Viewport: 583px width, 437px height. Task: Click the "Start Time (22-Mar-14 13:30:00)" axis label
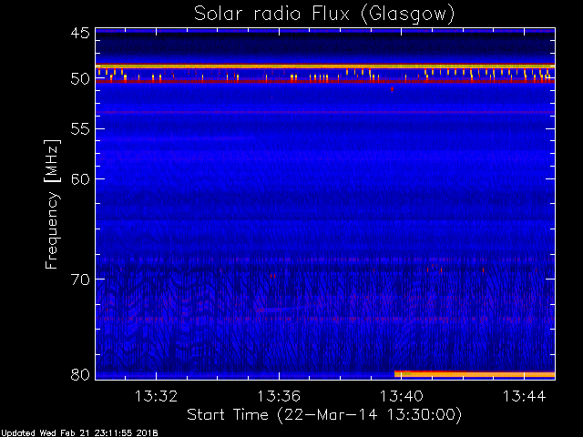pos(323,414)
